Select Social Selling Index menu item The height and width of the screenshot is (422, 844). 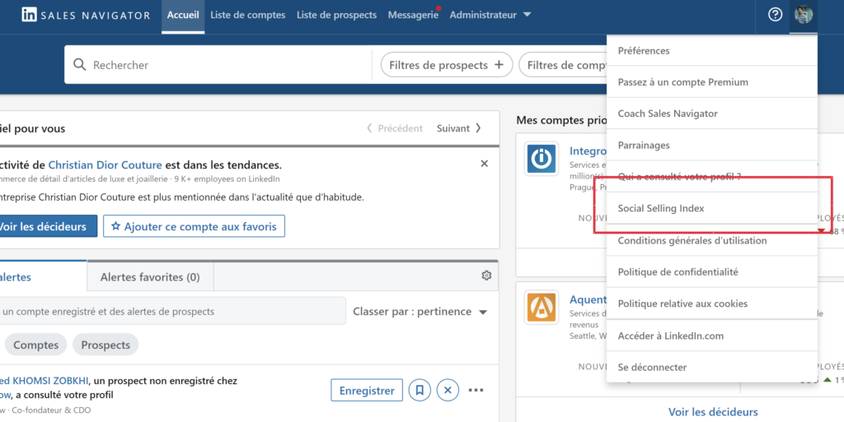(x=661, y=208)
